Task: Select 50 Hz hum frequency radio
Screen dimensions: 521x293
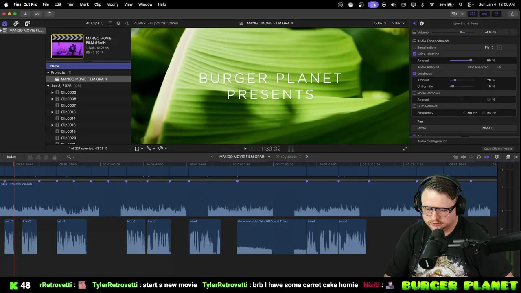Action: (x=465, y=113)
